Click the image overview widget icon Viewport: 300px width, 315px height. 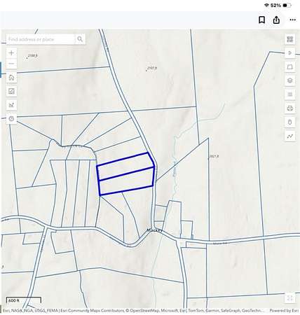tap(11, 91)
